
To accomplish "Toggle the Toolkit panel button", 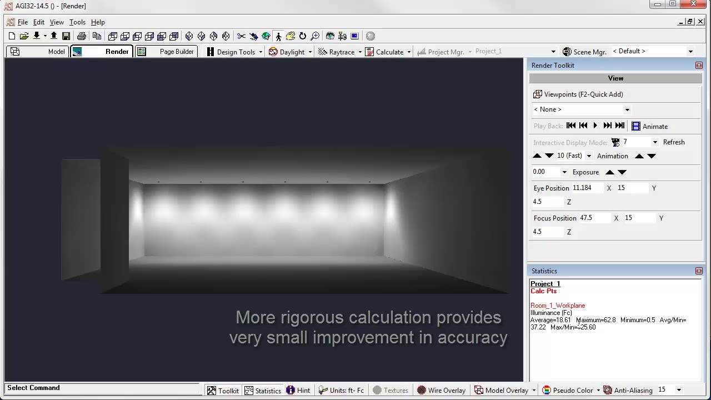I will click(x=223, y=390).
